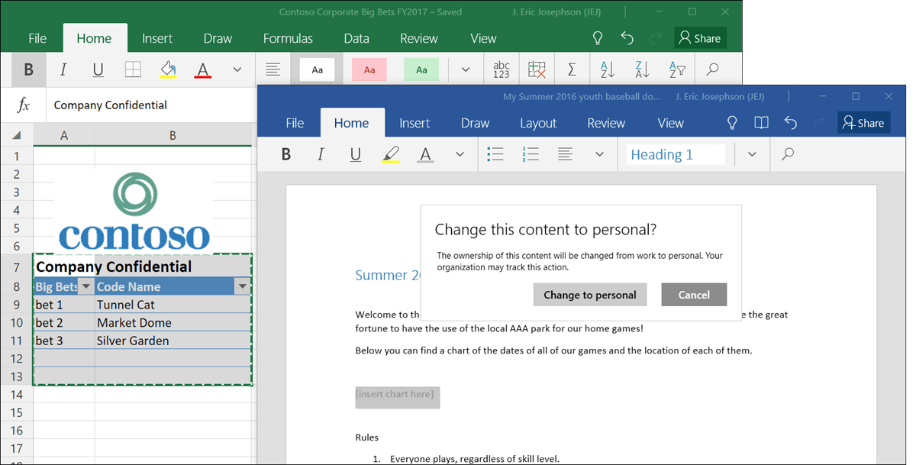The width and height of the screenshot is (916, 465).
Task: Click Excel sort ascending A-Z icon
Action: (608, 69)
